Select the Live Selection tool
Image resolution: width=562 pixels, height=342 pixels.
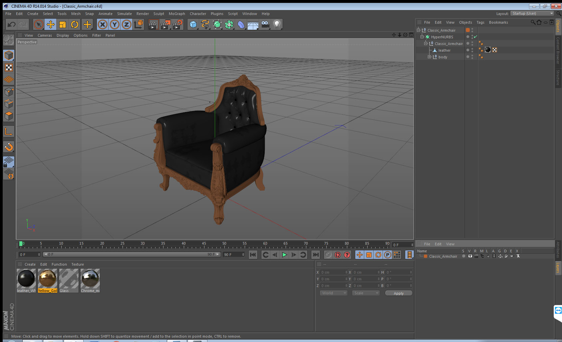pyautogui.click(x=39, y=24)
